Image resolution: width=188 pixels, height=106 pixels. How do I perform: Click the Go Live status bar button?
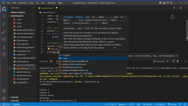(172, 104)
